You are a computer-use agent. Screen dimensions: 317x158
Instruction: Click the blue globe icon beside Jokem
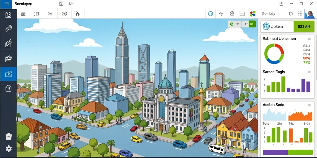(266, 27)
